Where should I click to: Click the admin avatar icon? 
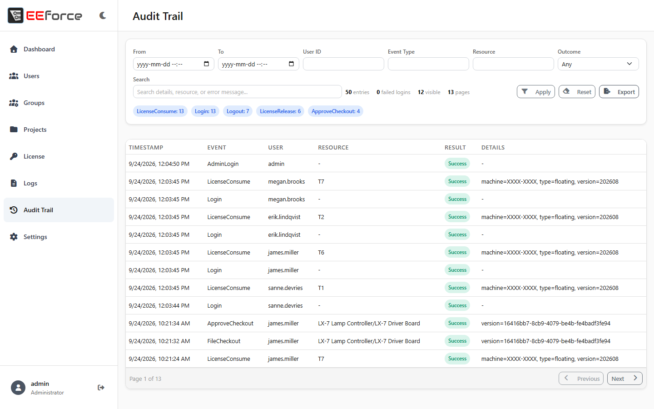point(18,388)
